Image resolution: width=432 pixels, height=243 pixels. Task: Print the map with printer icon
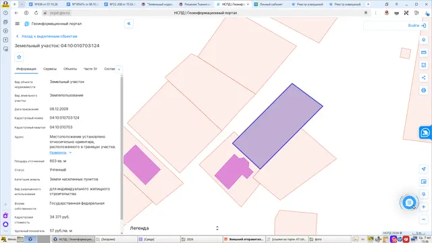point(424,90)
